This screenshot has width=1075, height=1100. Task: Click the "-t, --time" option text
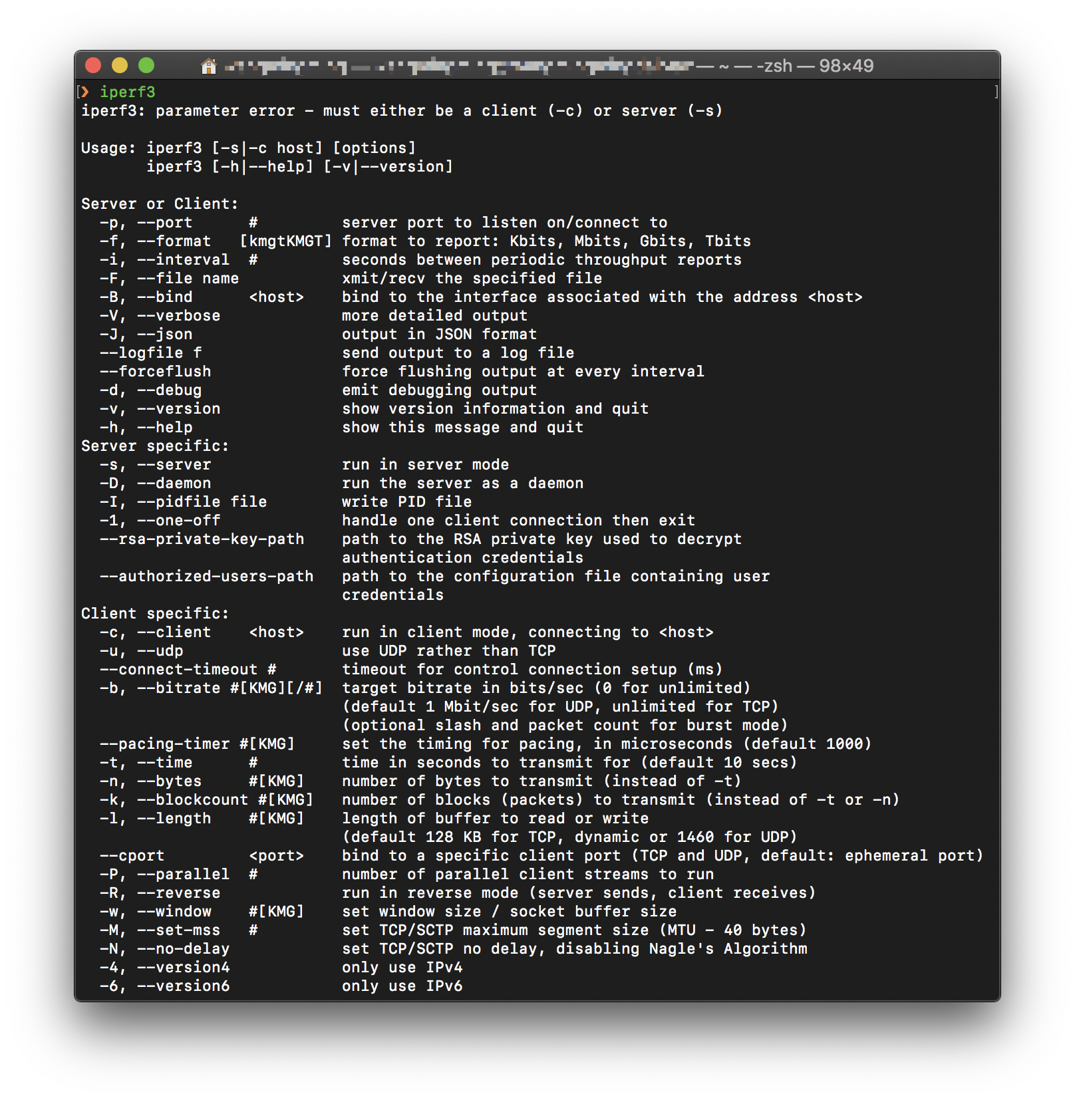pos(146,762)
